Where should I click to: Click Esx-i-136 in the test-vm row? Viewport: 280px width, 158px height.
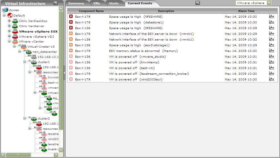click(x=83, y=68)
